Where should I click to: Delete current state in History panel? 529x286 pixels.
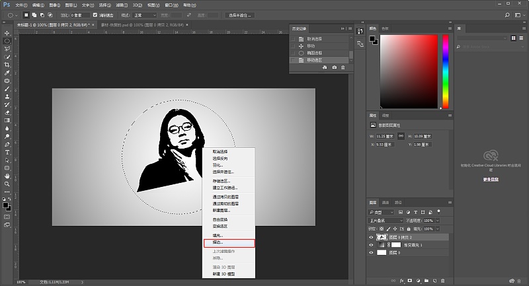(x=343, y=67)
